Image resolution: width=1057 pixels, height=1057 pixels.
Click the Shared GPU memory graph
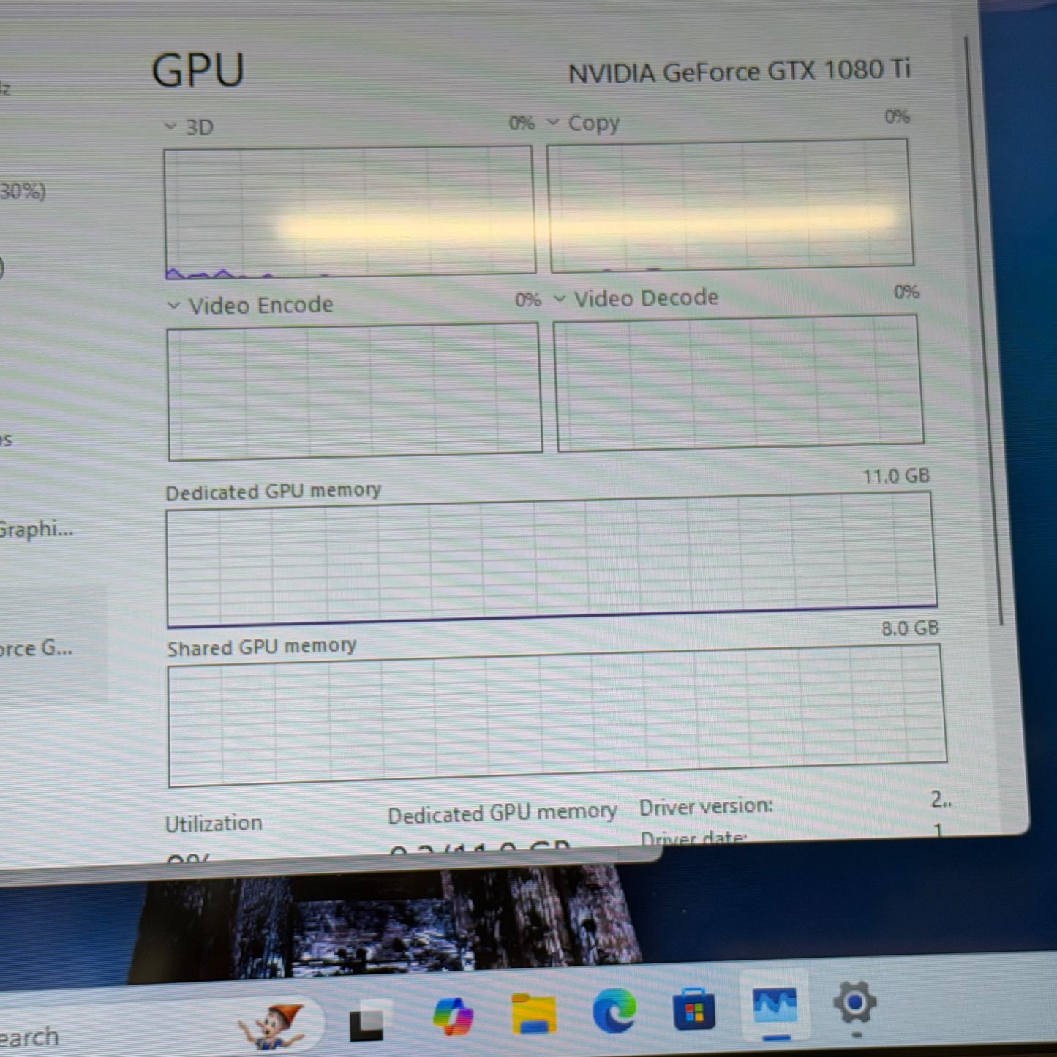(556, 715)
